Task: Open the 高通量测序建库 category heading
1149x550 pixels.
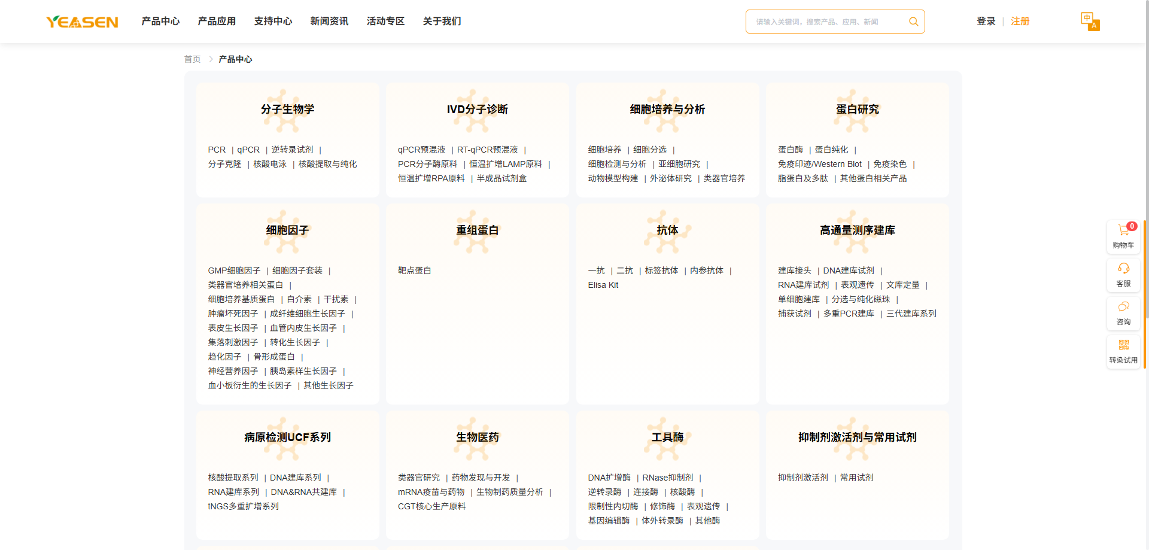Action: [857, 230]
